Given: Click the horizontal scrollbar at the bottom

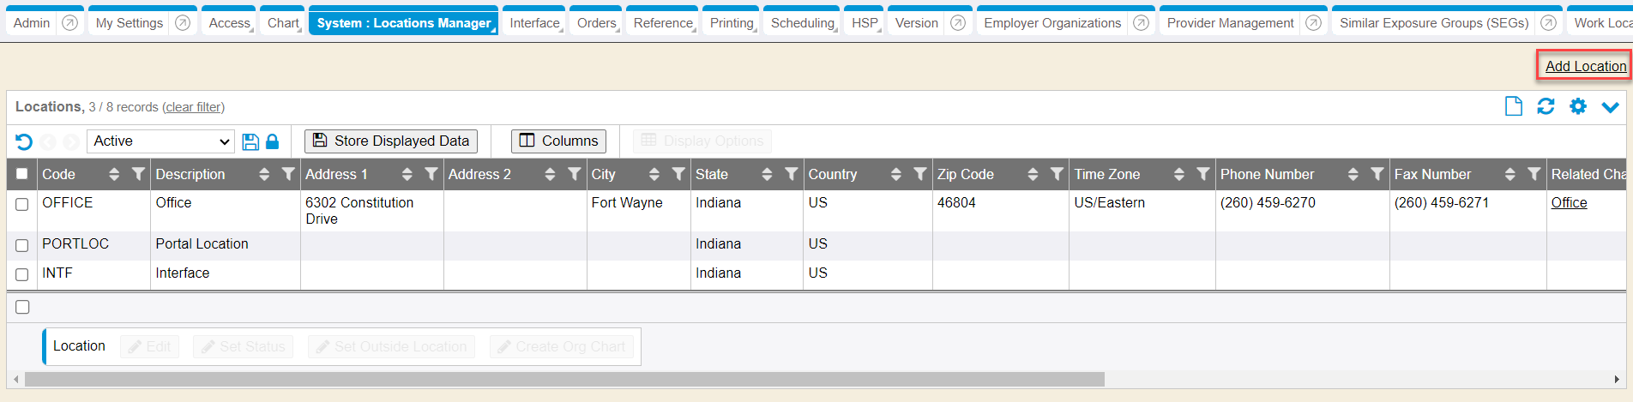Looking at the screenshot, I should click(564, 379).
